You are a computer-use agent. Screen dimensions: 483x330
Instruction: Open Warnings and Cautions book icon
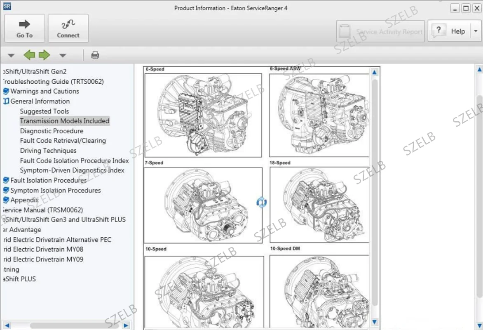click(6, 91)
